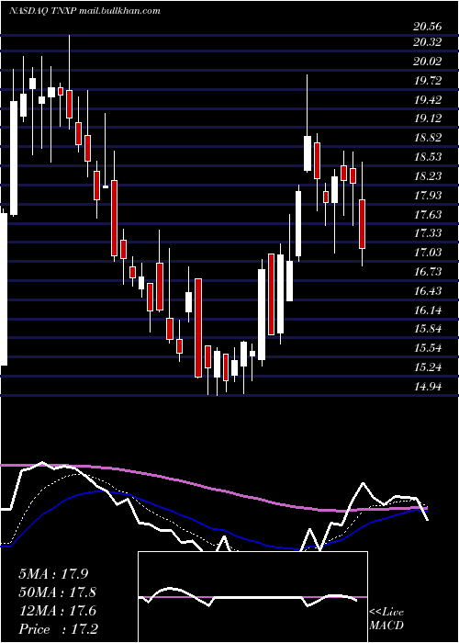Click the 5MA : 17.9 readout
The image size is (459, 643).
[53, 574]
